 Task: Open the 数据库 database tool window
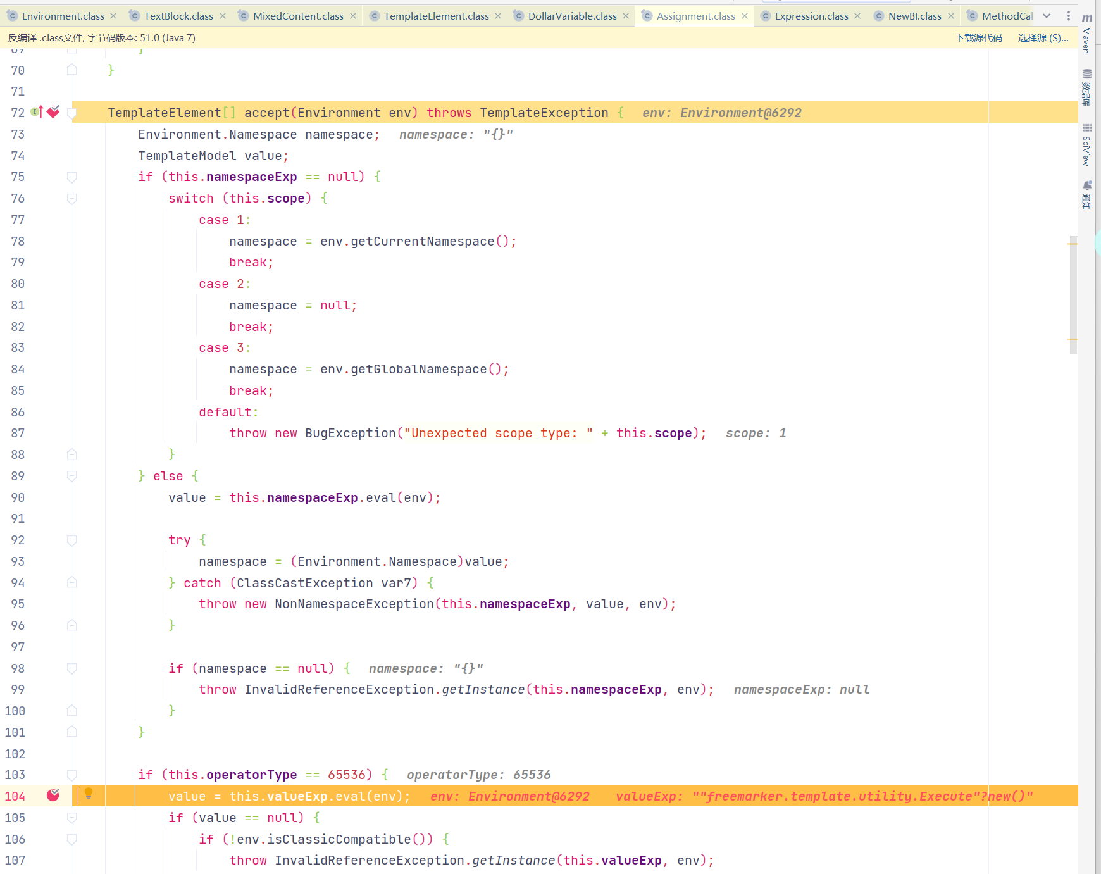point(1087,88)
